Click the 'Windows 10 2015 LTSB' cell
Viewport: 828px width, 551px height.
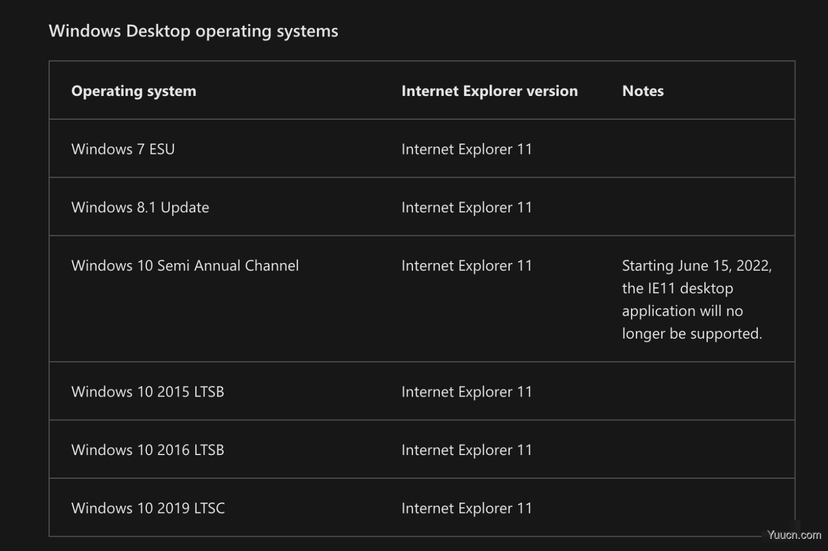point(148,392)
